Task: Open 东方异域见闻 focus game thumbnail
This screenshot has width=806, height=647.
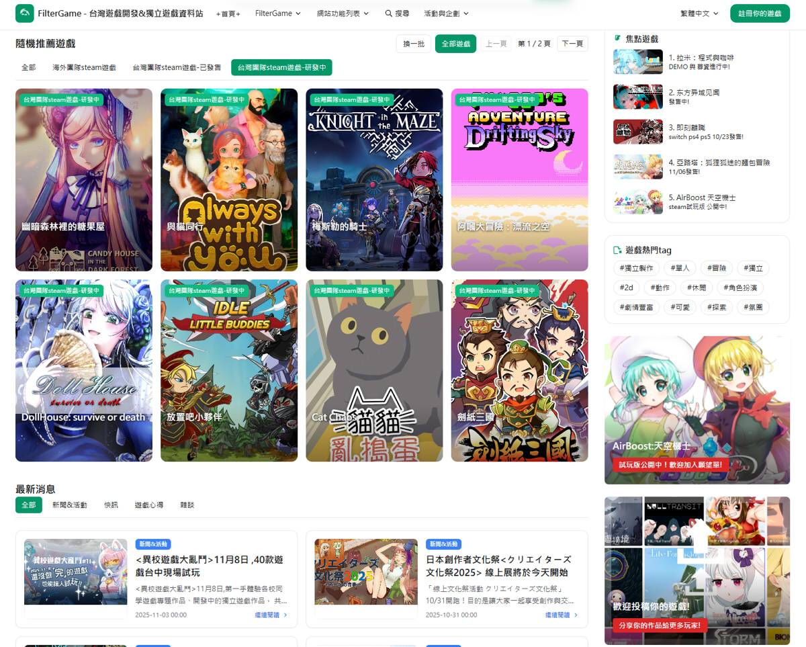Action: click(637, 97)
